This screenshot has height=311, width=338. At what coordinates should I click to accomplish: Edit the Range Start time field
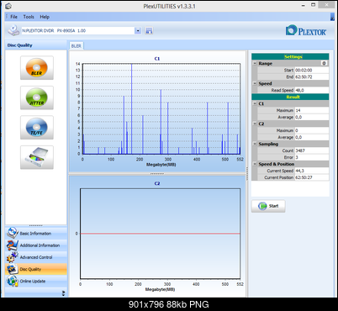(x=312, y=70)
